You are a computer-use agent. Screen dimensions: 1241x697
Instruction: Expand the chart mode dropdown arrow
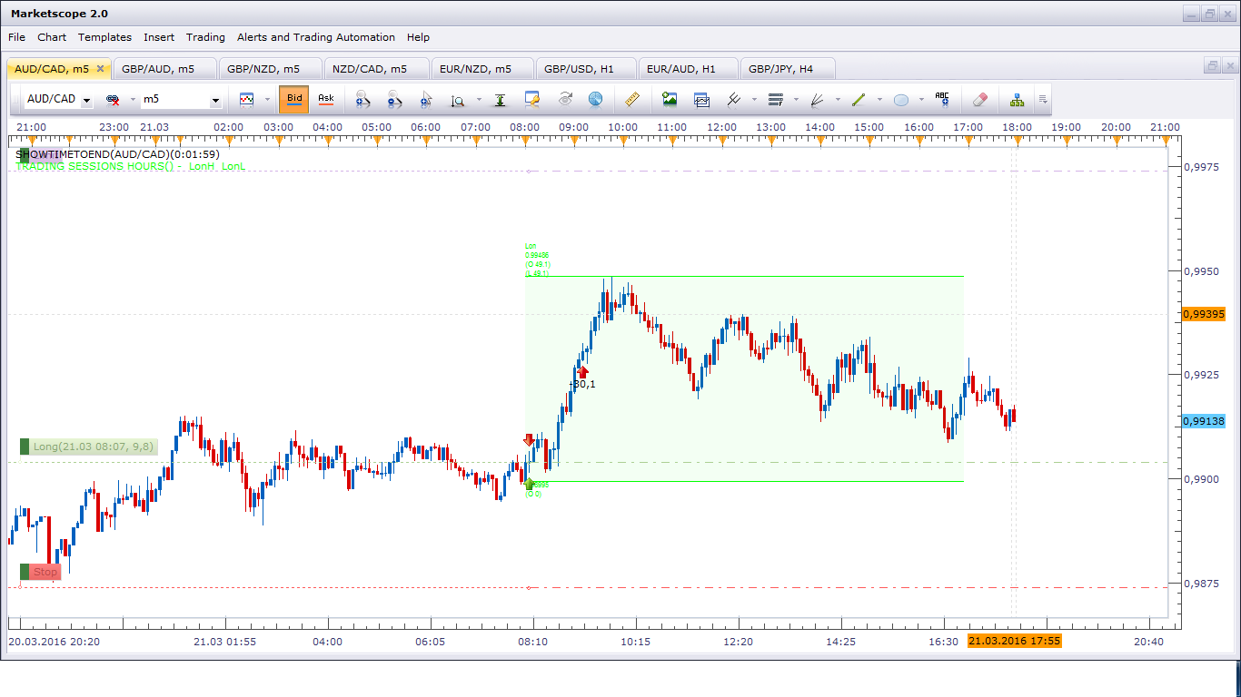(266, 100)
